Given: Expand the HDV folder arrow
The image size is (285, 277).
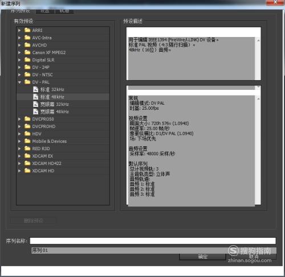Looking at the screenshot, I should (x=19, y=134).
